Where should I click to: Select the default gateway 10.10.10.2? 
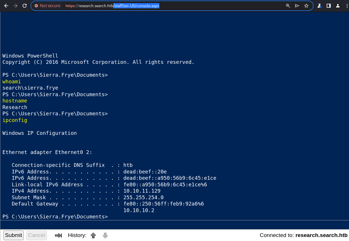point(139,210)
